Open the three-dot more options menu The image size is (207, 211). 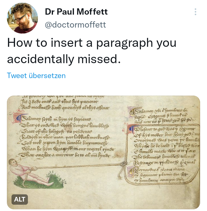tap(195, 12)
